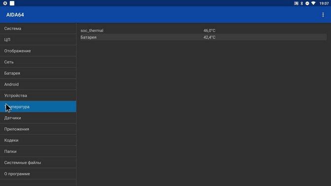331x186 pixels.
Task: Open the Кодеки section
Action: tap(38, 140)
